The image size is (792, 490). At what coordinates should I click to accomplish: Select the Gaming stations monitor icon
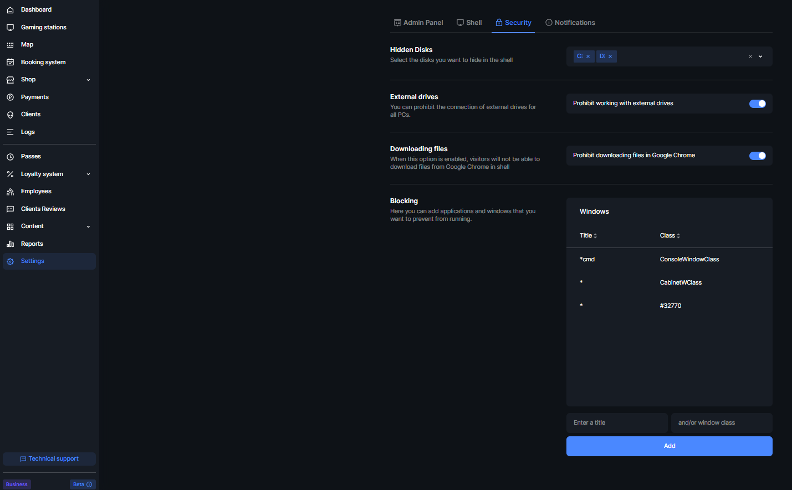(x=11, y=27)
